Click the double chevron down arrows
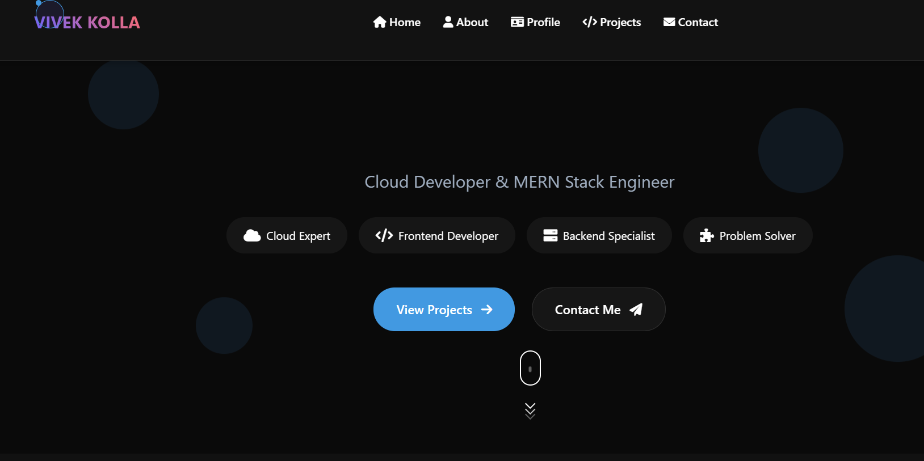The width and height of the screenshot is (924, 461). point(530,411)
